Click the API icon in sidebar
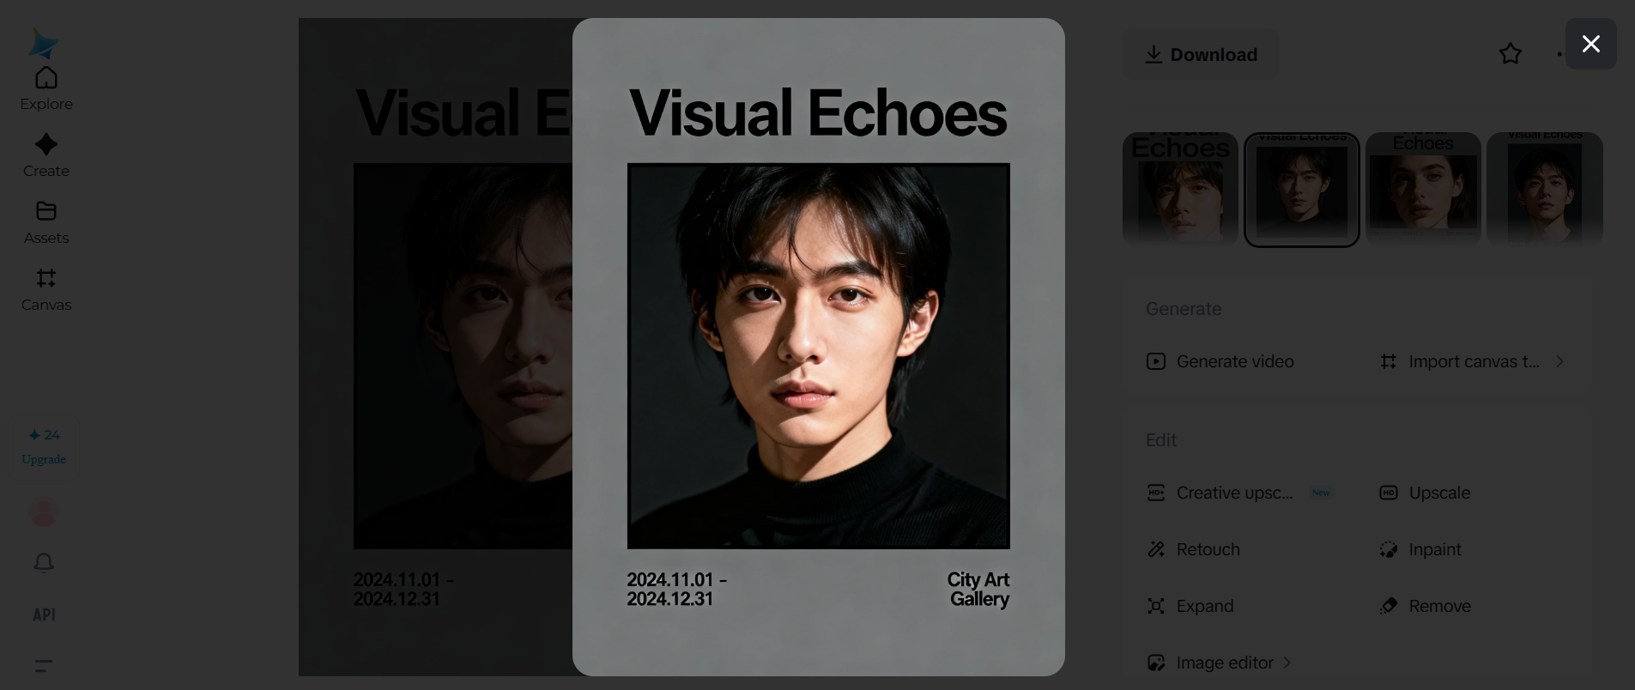This screenshot has width=1635, height=690. pyautogui.click(x=44, y=614)
